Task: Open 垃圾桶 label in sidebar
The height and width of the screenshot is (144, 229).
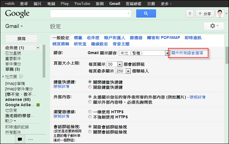Action: pyautogui.click(x=11, y=110)
